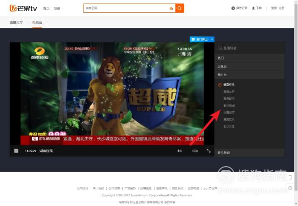
Task: Open the 公司介绍 footer link
Action: (83, 188)
